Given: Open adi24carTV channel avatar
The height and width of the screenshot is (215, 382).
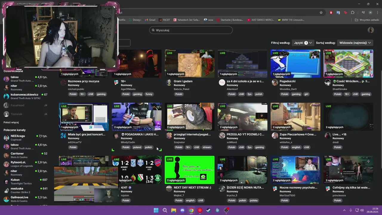Looking at the screenshot, I should click(x=63, y=136).
